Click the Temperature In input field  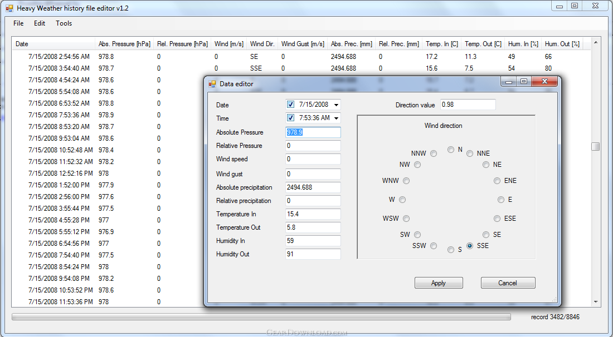coord(313,214)
